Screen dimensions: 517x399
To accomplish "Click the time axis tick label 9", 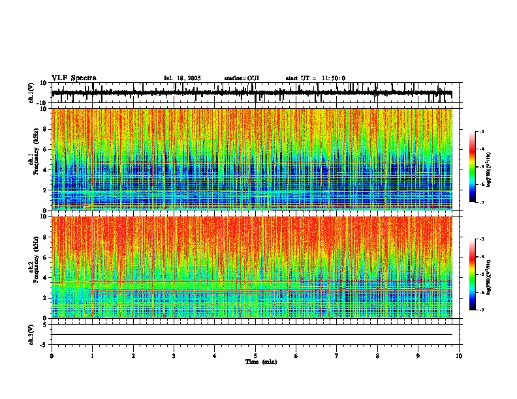I will coord(418,356).
